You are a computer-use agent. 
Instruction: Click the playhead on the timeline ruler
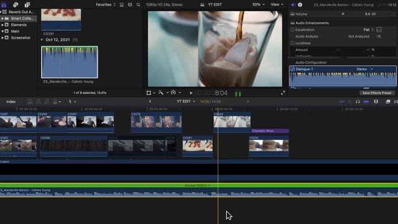tap(218, 110)
